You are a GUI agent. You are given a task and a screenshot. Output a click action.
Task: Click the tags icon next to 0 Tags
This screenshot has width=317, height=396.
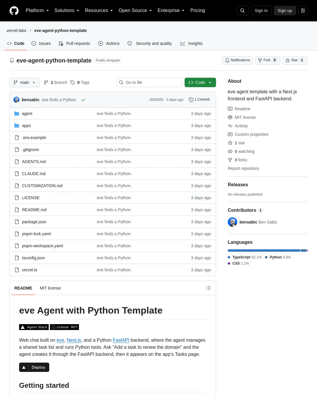pyautogui.click(x=73, y=82)
